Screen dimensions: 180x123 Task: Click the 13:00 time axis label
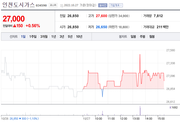pos(136,119)
